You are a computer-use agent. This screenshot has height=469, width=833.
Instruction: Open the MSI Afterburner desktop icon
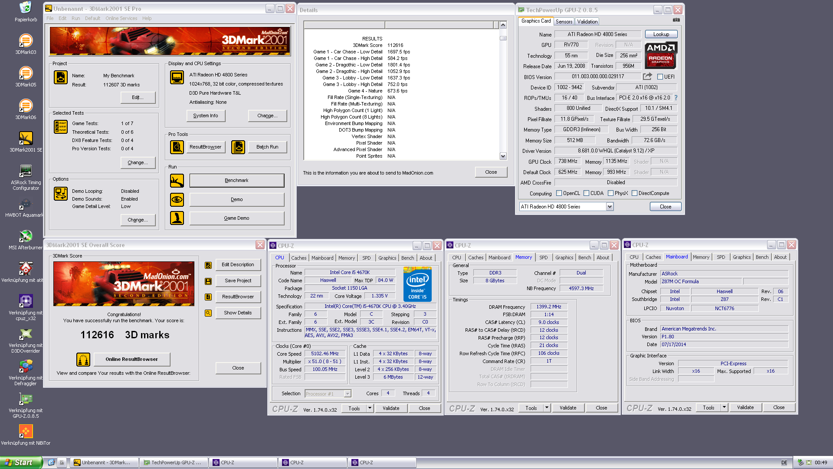click(26, 236)
